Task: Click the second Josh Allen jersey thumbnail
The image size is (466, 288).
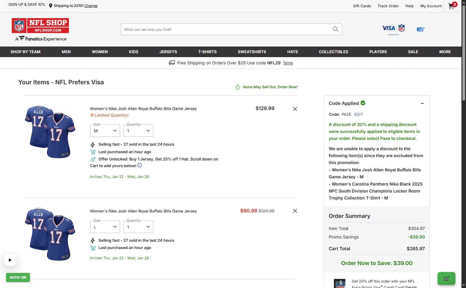Action: [x=50, y=234]
